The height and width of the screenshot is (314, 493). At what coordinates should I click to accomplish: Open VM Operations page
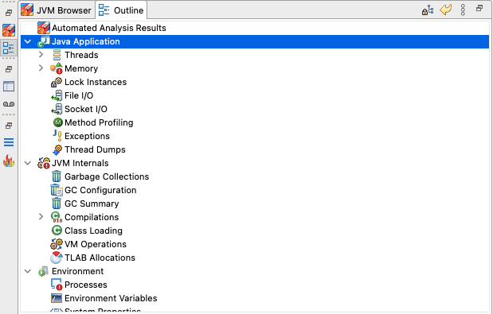[96, 244]
